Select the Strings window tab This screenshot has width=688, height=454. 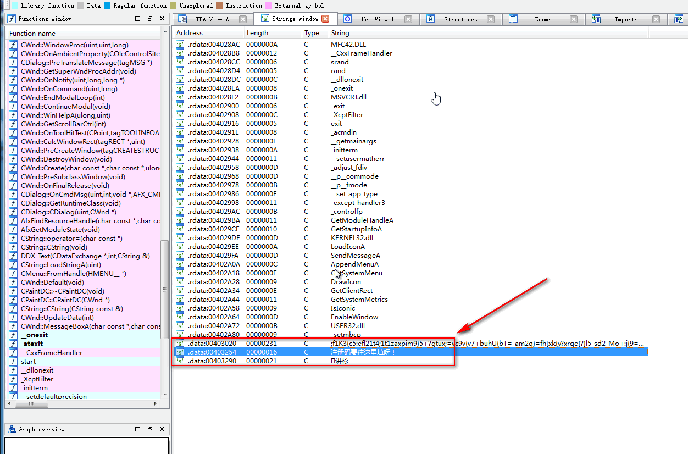coord(295,19)
